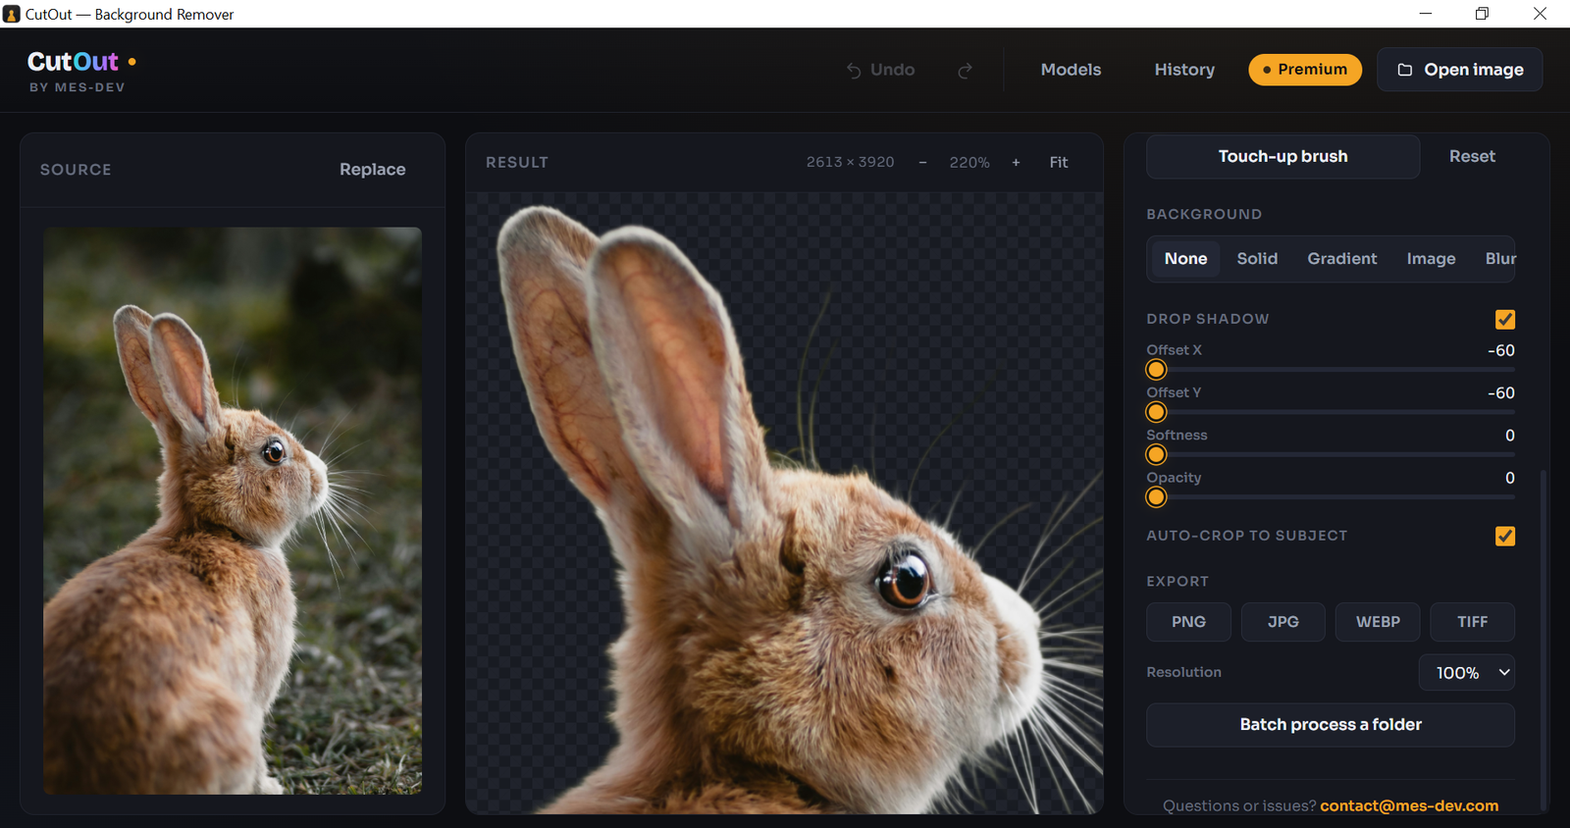
Task: Open a new image file
Action: (x=1460, y=70)
